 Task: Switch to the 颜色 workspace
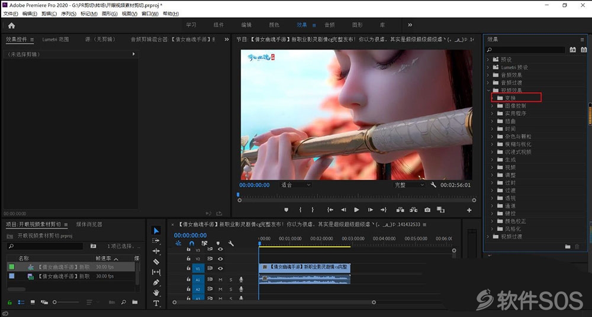click(x=274, y=25)
